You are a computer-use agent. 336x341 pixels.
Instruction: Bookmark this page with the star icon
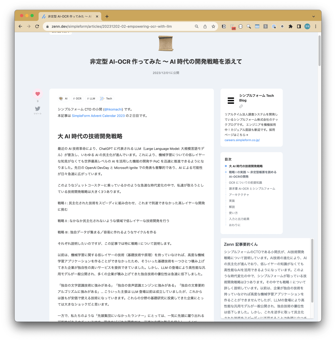213,26
